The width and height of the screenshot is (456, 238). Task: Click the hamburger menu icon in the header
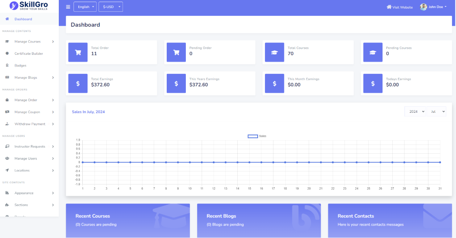(68, 7)
